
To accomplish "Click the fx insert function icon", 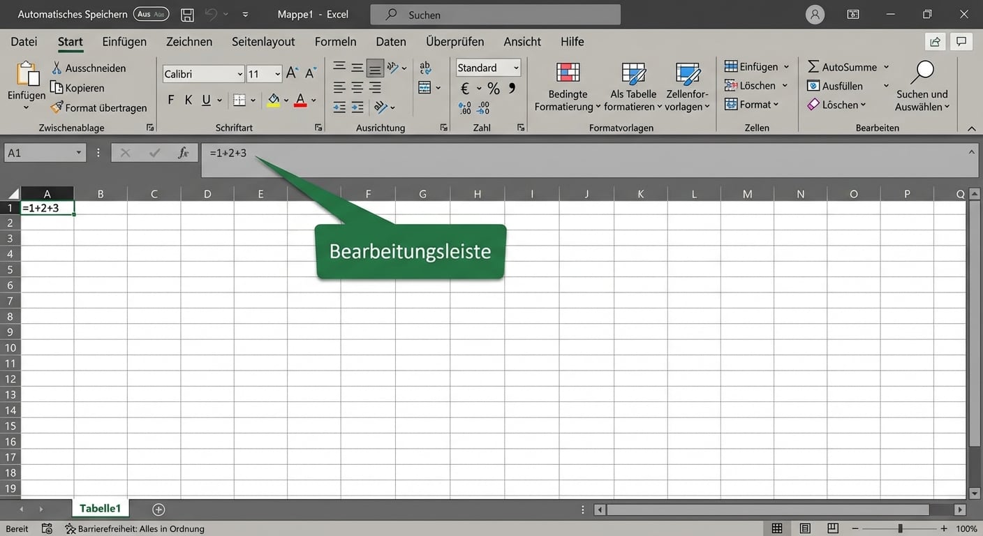I will tap(184, 153).
